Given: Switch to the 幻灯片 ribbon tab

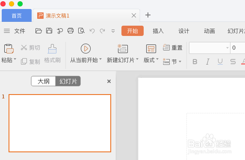Looking at the screenshot, I should [x=236, y=31].
